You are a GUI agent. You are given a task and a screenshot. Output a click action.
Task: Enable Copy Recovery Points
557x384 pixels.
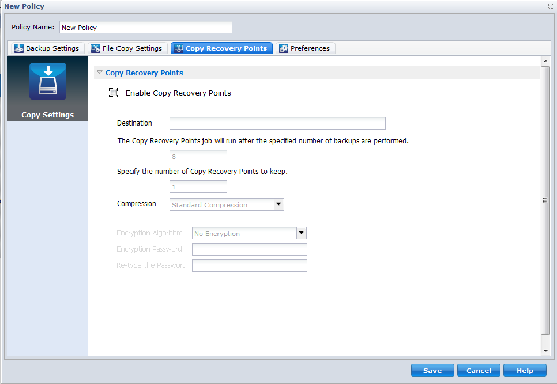click(x=113, y=92)
